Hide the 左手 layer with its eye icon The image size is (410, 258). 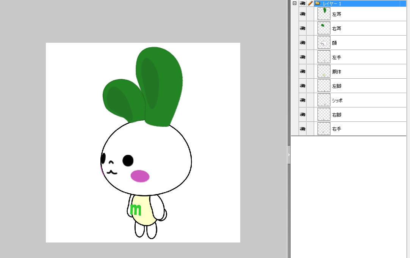[302, 57]
